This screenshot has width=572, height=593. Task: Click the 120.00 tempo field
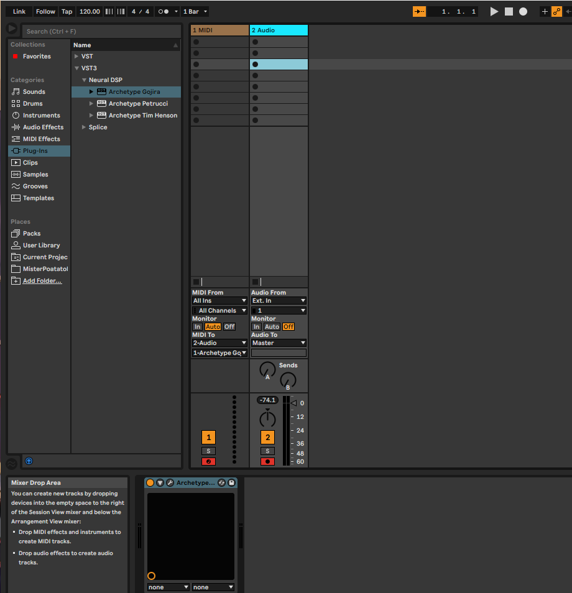pos(90,12)
